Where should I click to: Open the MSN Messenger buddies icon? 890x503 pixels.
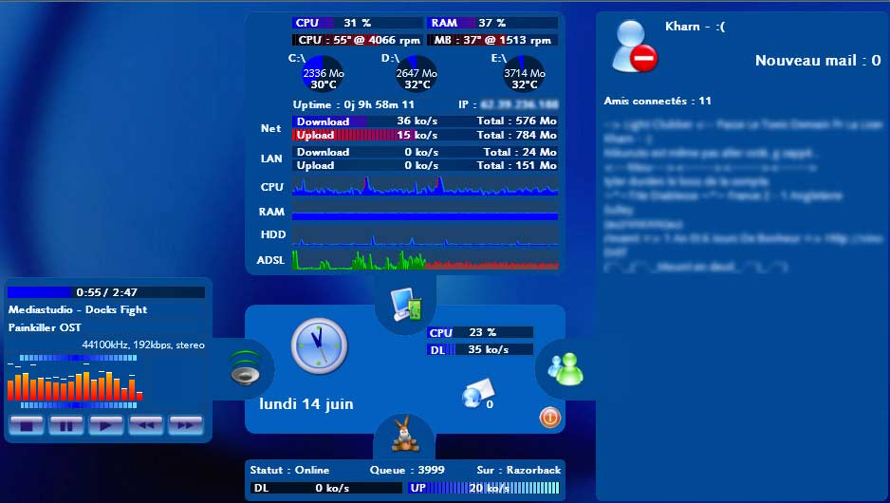[x=566, y=369]
